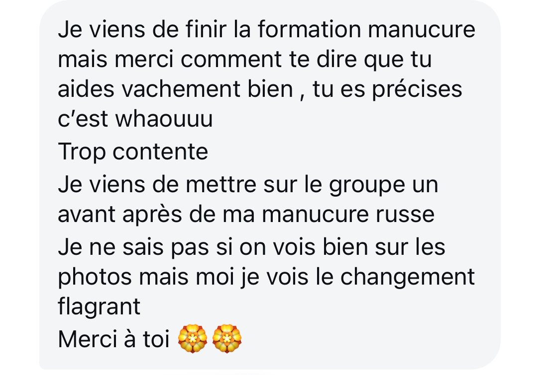
Task: Click the word "whaouuu"
Action: [164, 118]
